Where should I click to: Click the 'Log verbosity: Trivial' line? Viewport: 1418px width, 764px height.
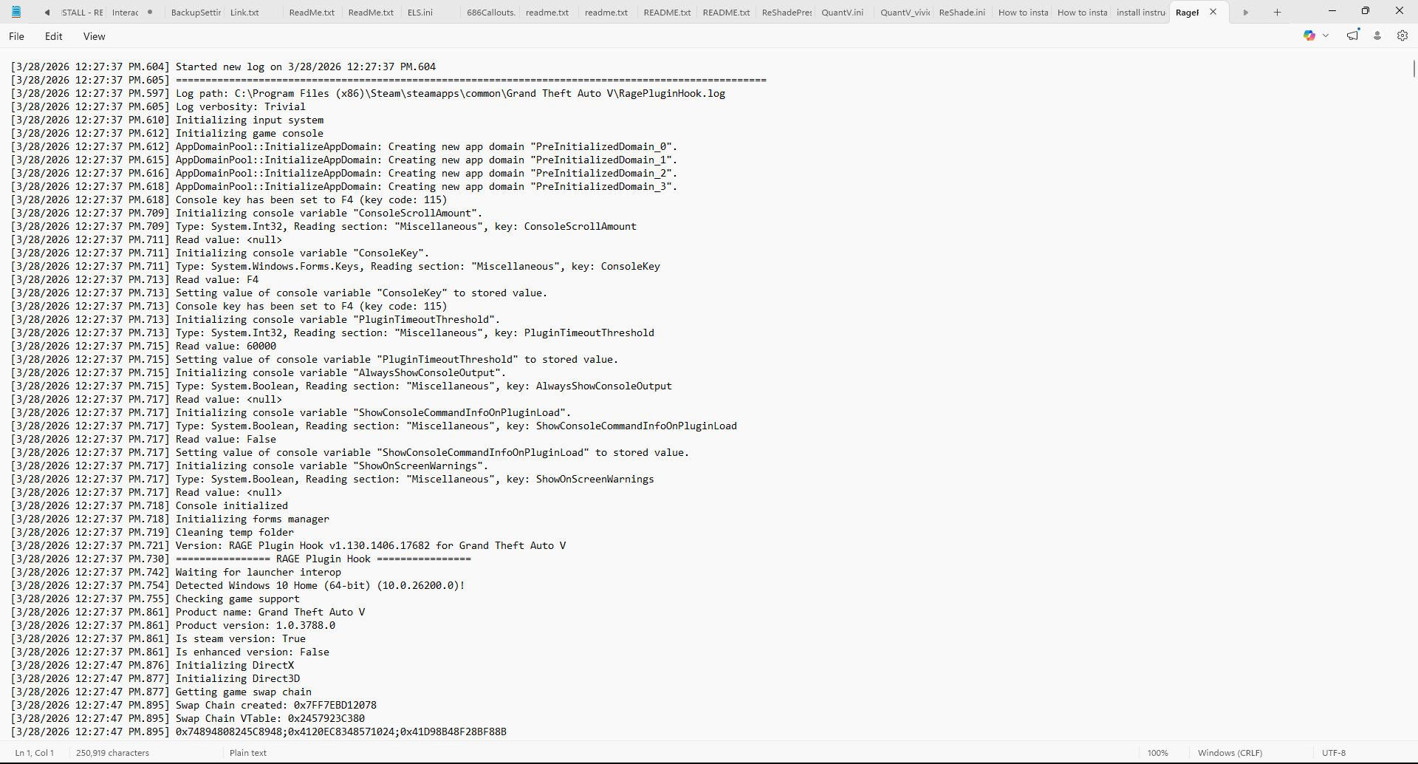pyautogui.click(x=158, y=106)
